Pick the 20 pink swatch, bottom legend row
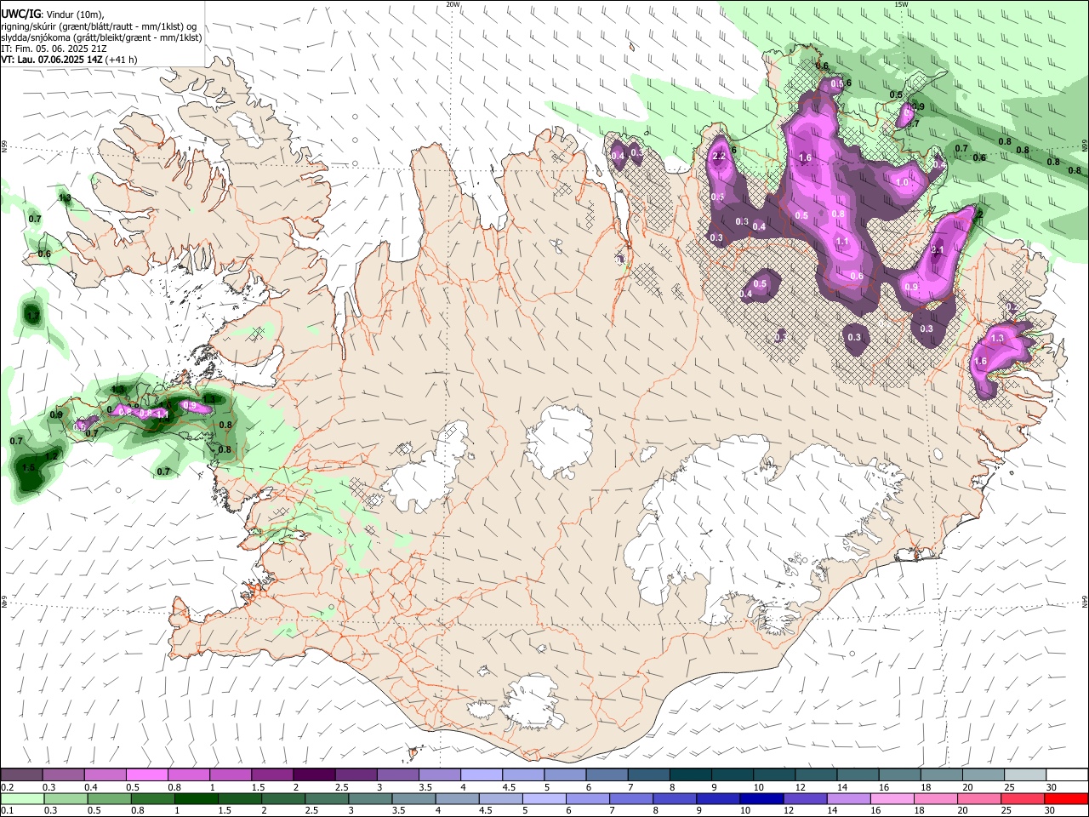1089x817 pixels. pyautogui.click(x=979, y=798)
